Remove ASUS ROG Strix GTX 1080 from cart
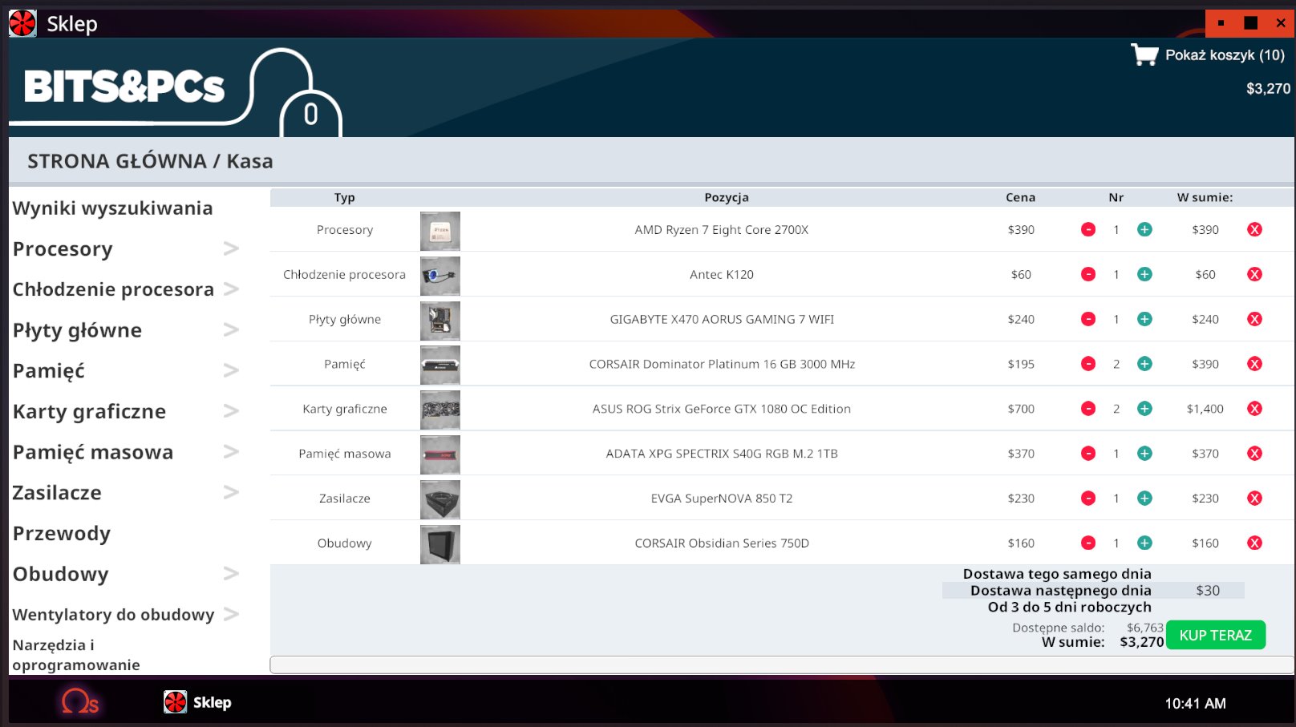The height and width of the screenshot is (727, 1296). 1255,410
